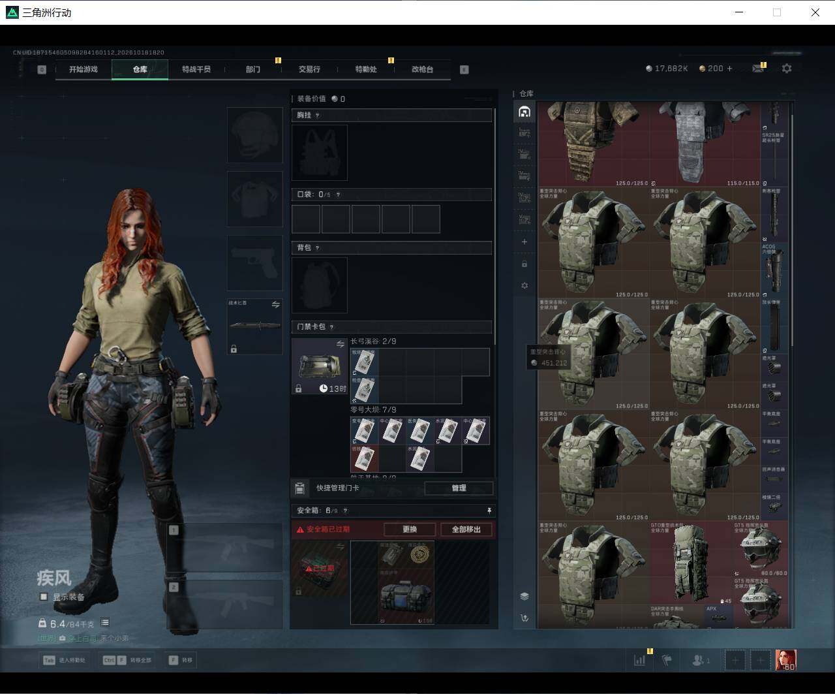Viewport: 835px width, 694px height.
Task: Open the 门禁卡包 help question mark
Action: 331,327
